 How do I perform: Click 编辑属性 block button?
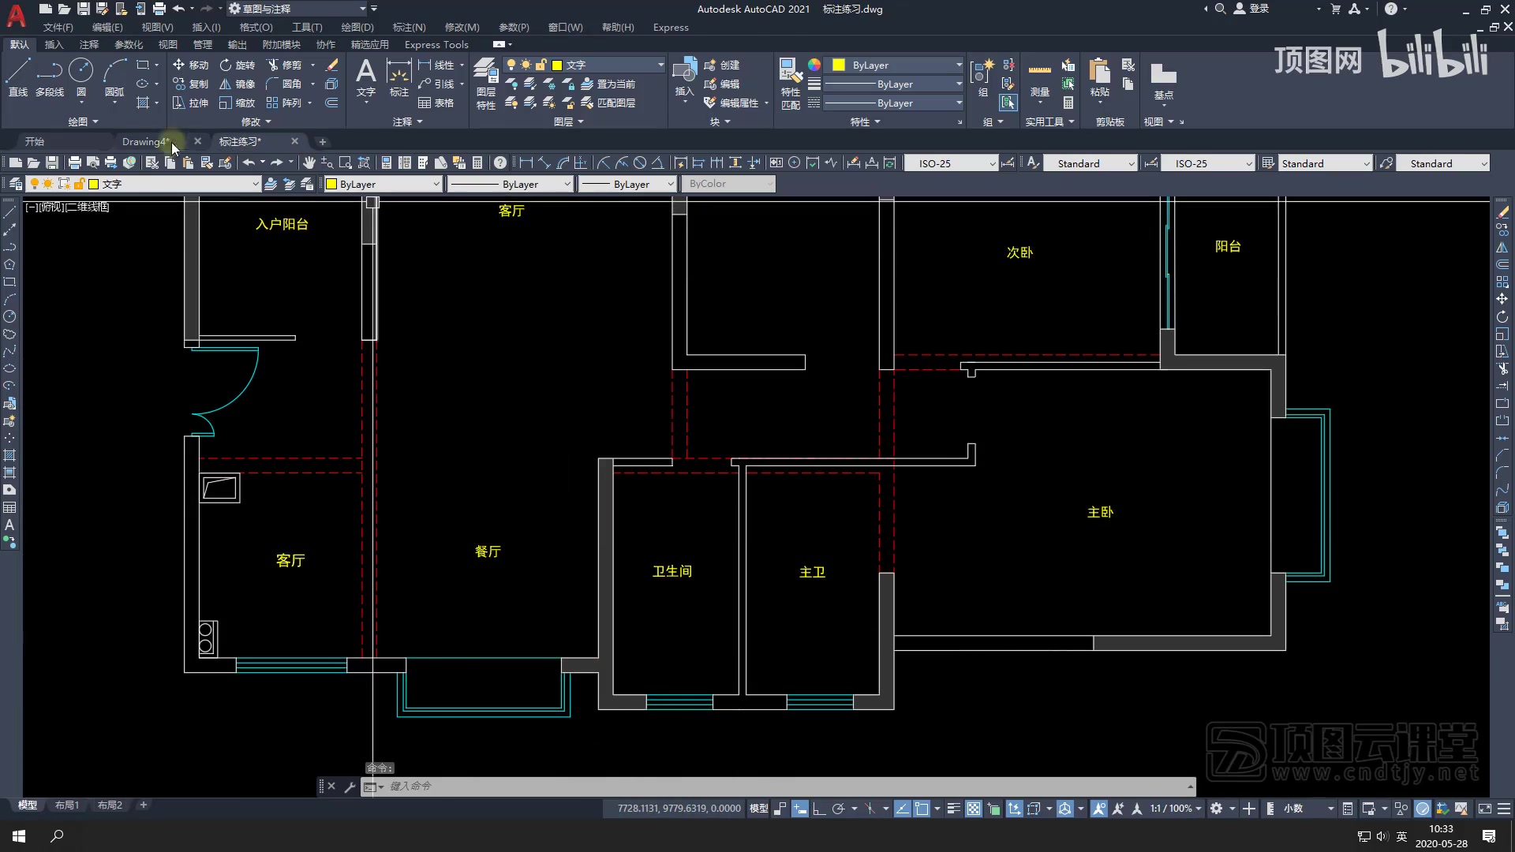(x=731, y=103)
